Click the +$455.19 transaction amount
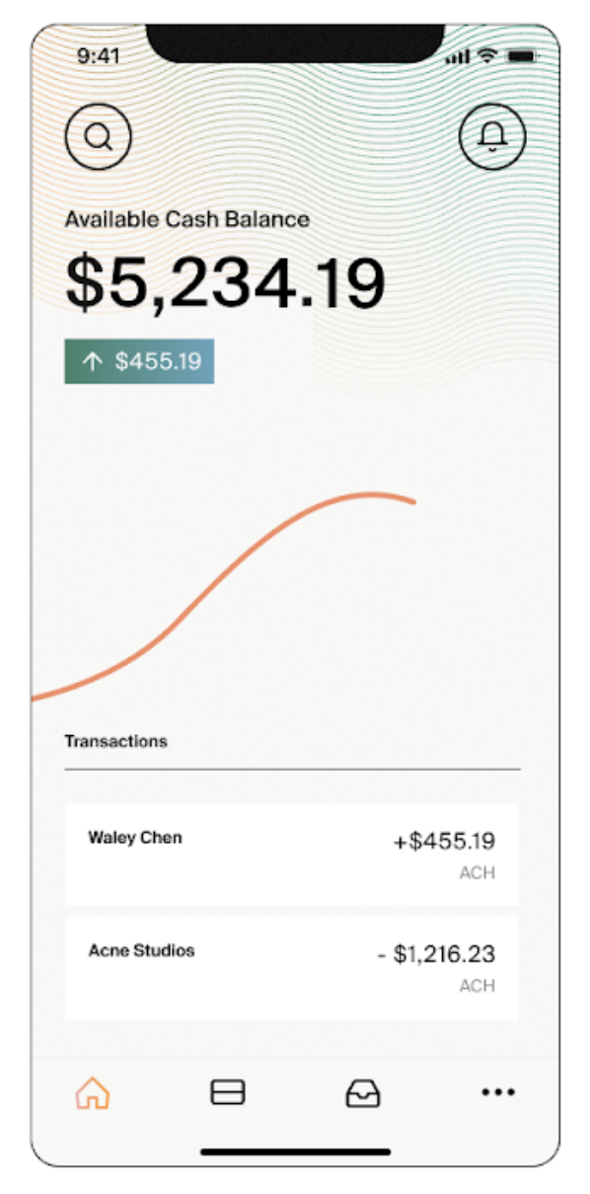The height and width of the screenshot is (1194, 590). (444, 842)
